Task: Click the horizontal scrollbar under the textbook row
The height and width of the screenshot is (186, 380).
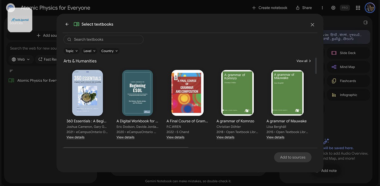Action: [x=126, y=147]
